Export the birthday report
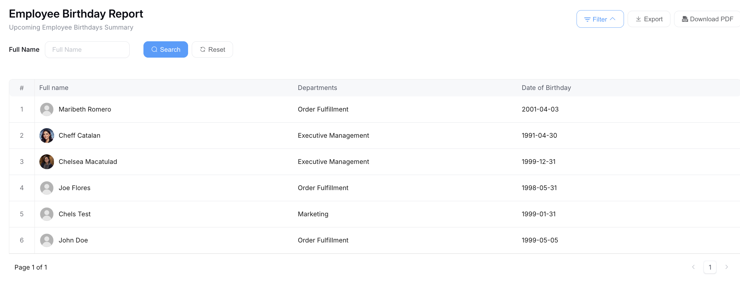Image resolution: width=740 pixels, height=289 pixels. click(649, 19)
